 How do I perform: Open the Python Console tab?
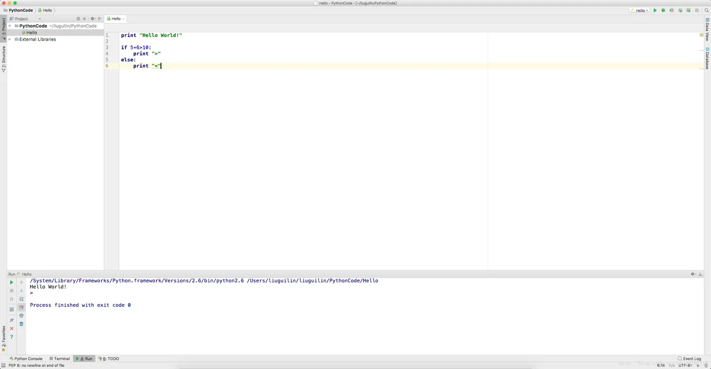click(x=26, y=359)
